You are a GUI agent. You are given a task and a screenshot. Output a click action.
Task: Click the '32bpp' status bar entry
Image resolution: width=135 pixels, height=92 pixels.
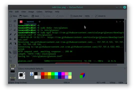(x=112, y=82)
